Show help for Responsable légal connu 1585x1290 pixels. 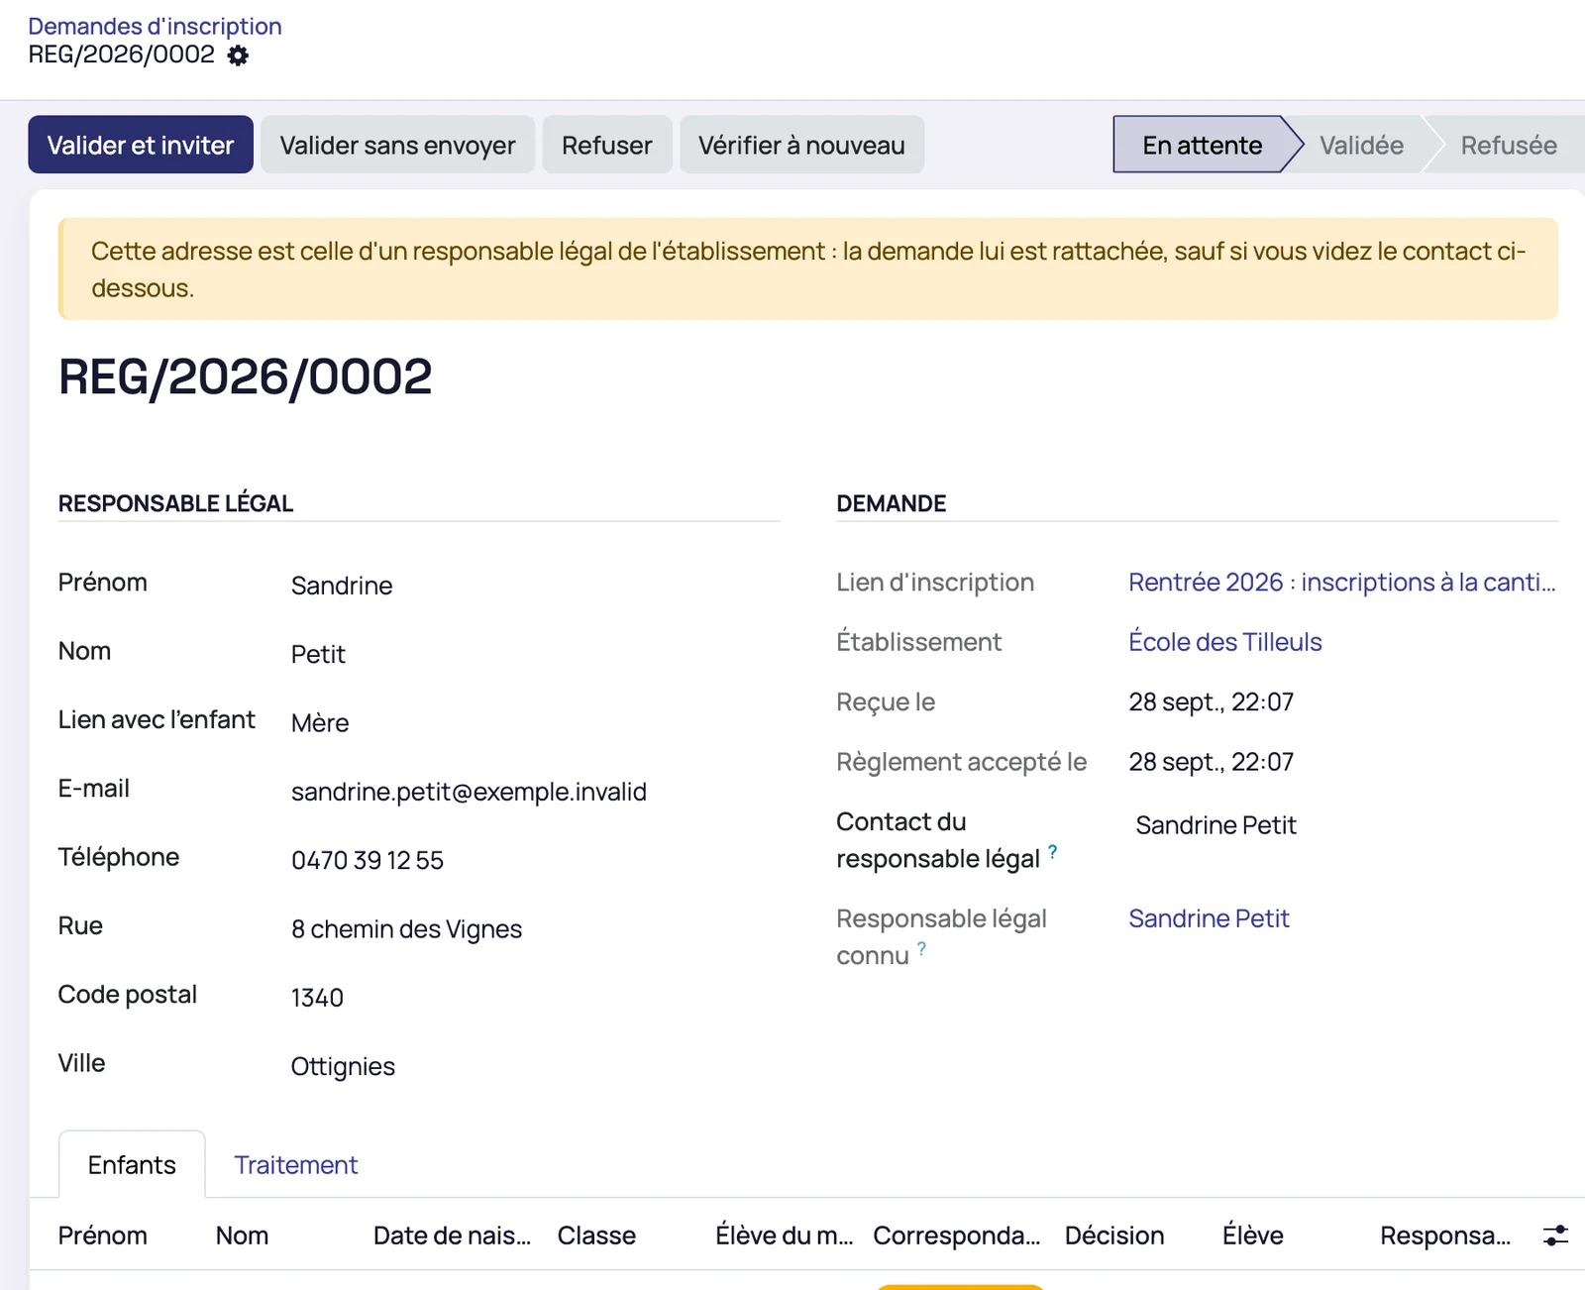point(921,948)
